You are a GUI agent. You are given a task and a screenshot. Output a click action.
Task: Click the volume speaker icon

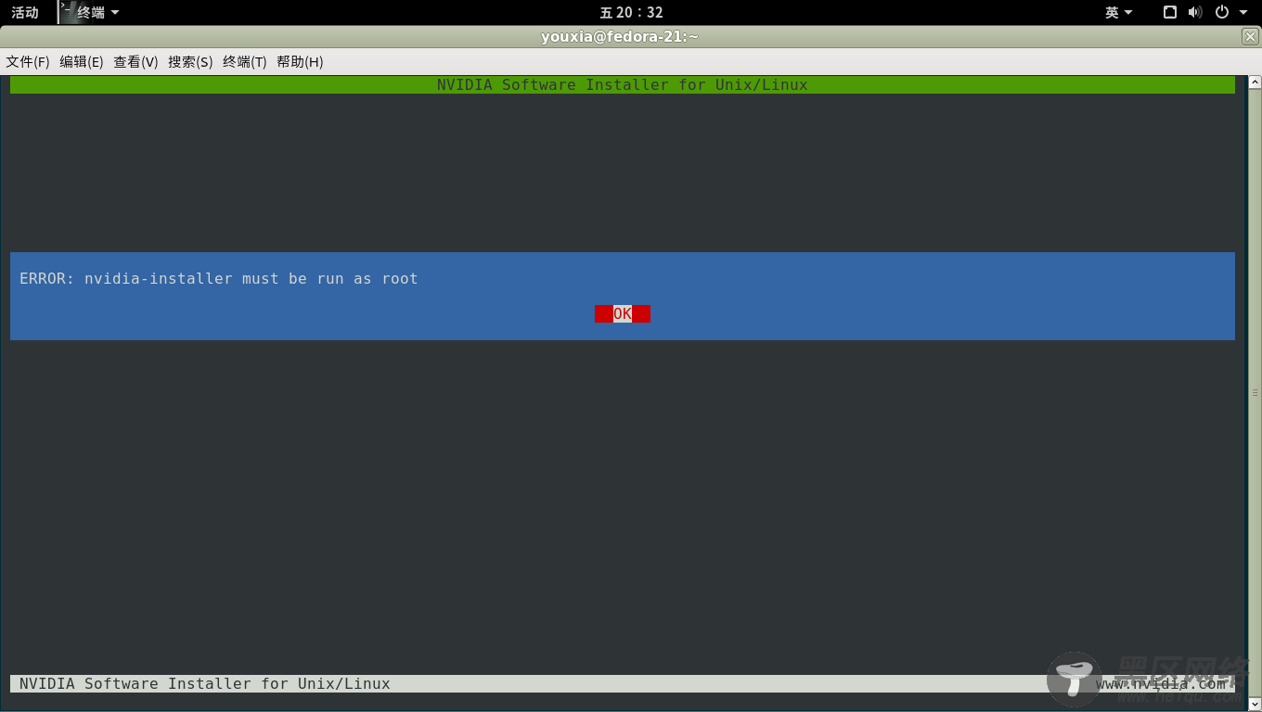point(1195,12)
